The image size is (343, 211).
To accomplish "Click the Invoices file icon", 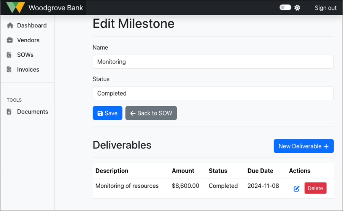I will tap(9, 69).
